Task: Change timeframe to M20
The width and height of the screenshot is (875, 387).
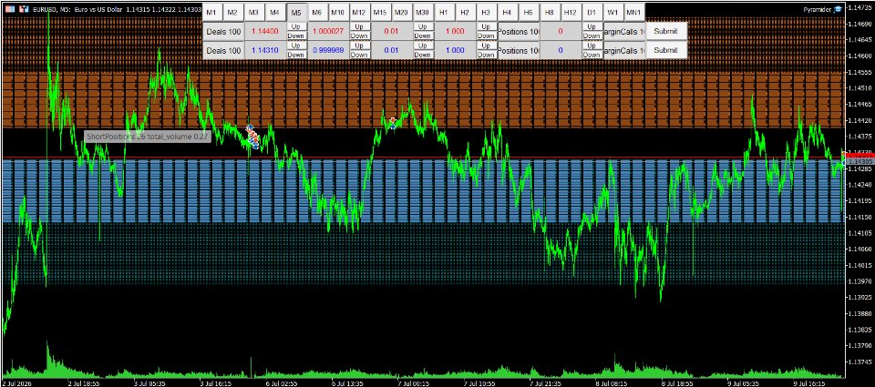Action: click(401, 12)
